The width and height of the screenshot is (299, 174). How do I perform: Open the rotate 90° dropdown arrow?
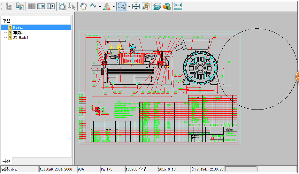click(100, 6)
